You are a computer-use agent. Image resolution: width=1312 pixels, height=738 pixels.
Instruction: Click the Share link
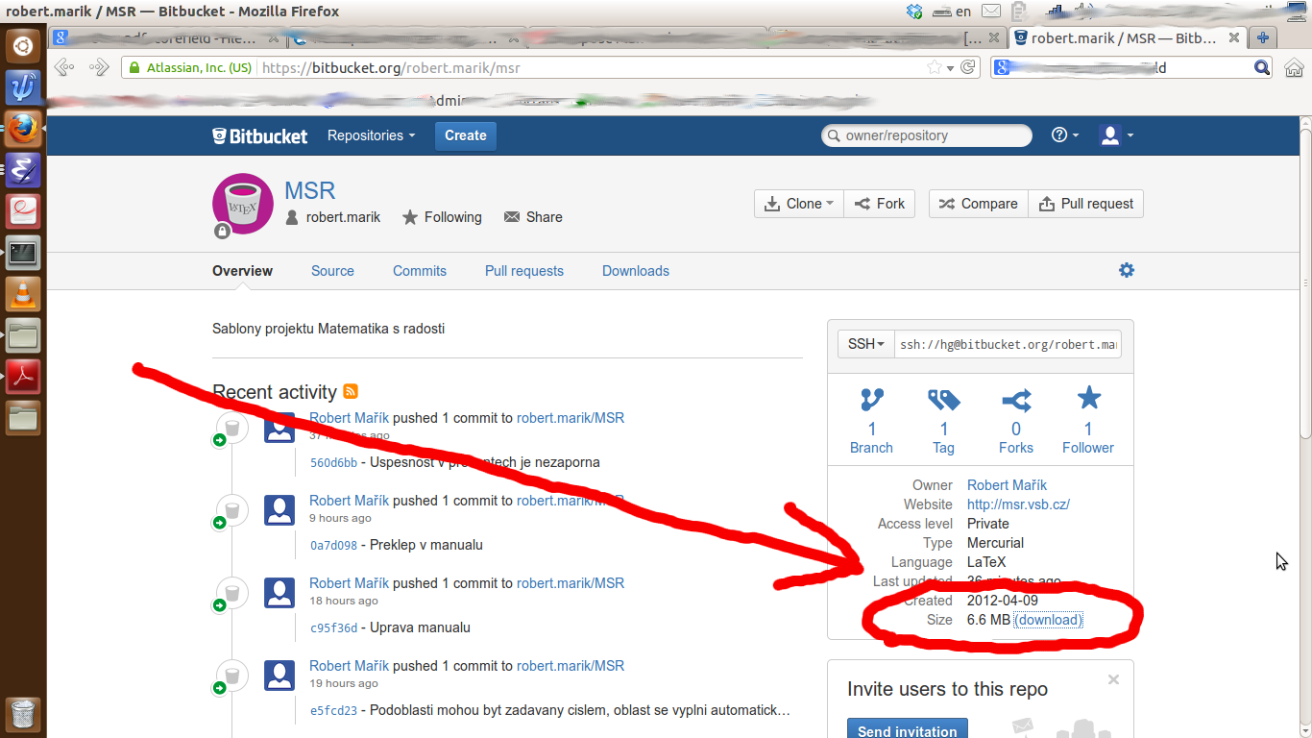point(533,217)
